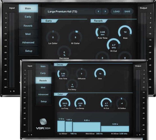Open the Advanced tab in the lower window

43,94
